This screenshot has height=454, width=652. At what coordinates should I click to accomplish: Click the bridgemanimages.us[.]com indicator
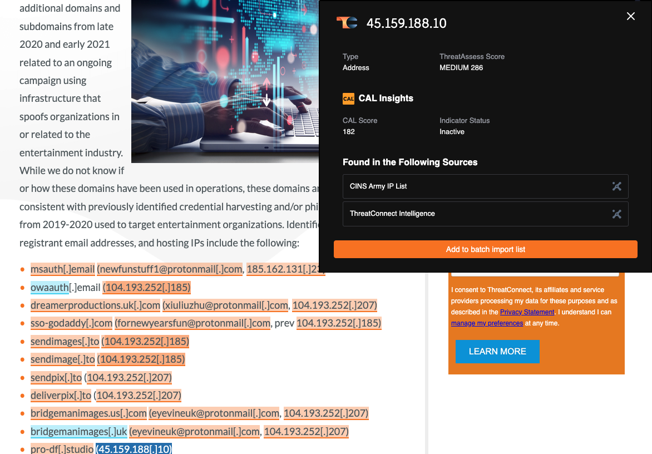[88, 413]
